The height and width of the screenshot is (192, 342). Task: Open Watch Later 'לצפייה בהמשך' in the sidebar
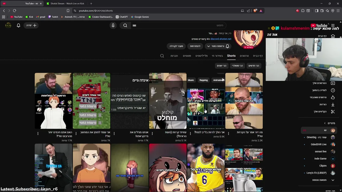pyautogui.click(x=323, y=90)
